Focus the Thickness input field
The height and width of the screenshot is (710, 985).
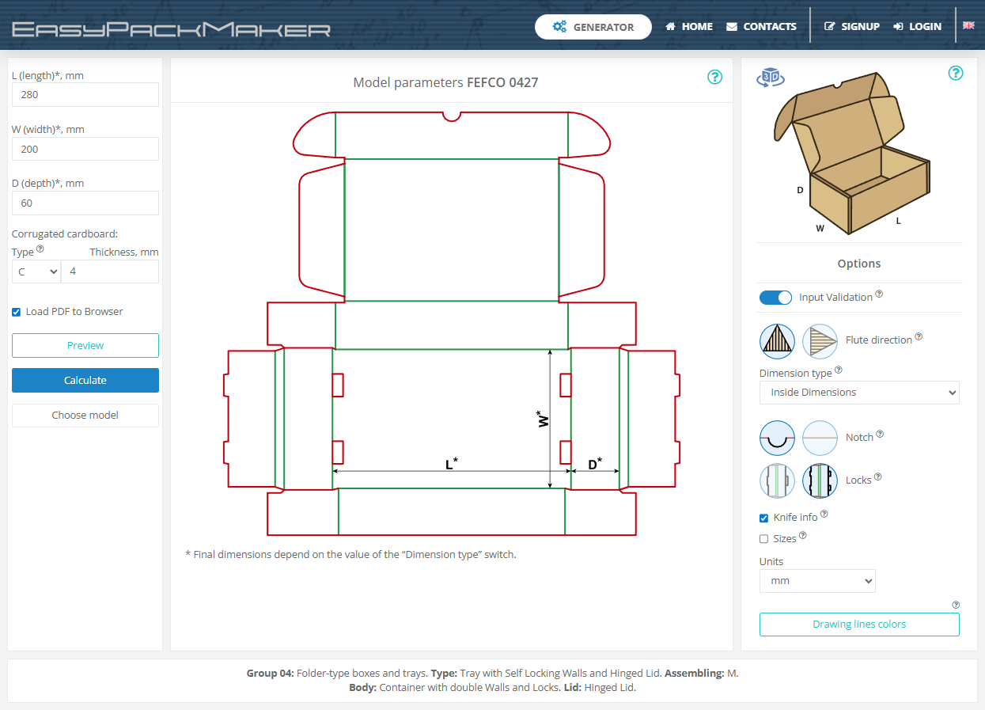pos(110,271)
